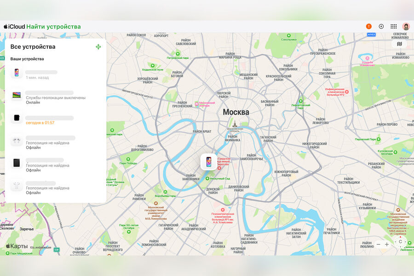Select the Apple Watch seen today 01:57
The width and height of the screenshot is (414, 276).
(56, 118)
